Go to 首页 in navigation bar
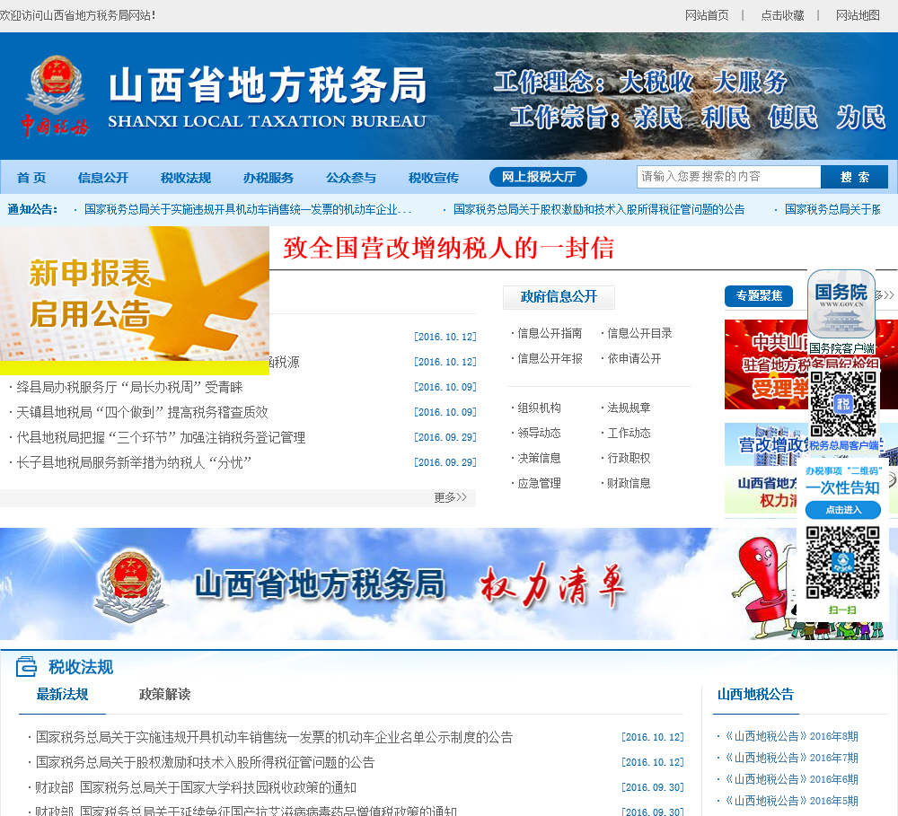This screenshot has width=898, height=816. pos(31,178)
